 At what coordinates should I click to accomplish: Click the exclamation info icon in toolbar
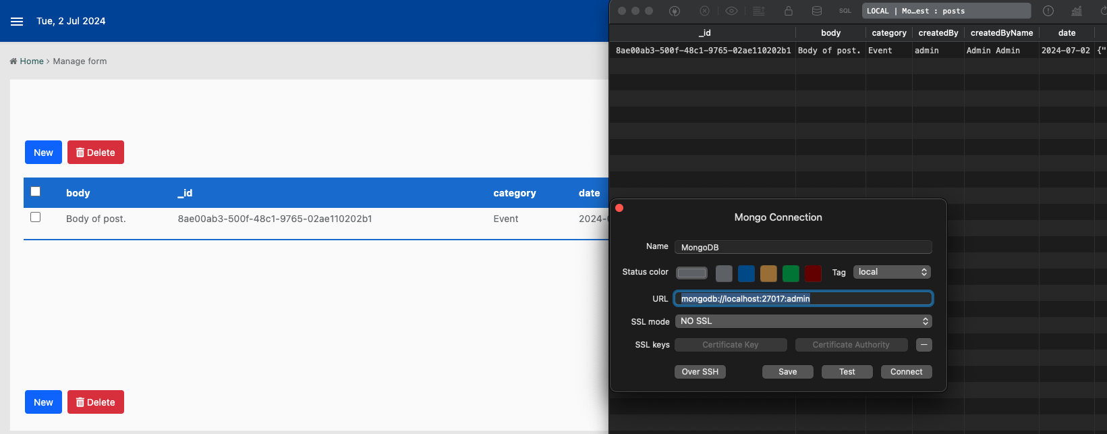pos(1048,11)
